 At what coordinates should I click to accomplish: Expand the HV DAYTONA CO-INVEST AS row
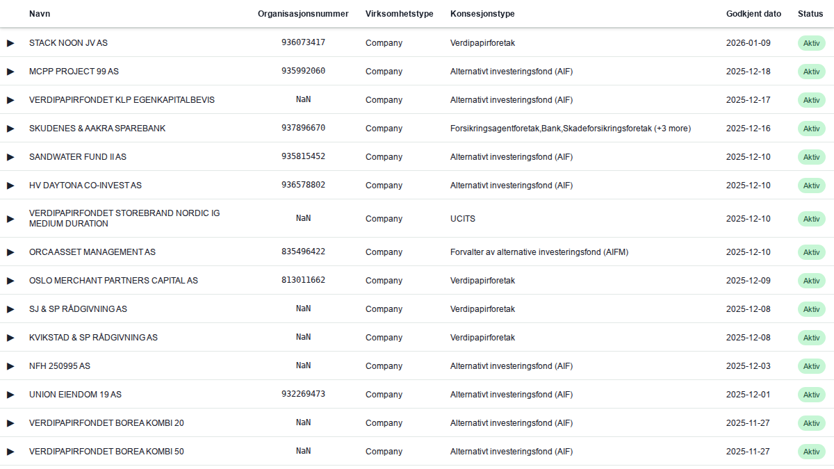click(10, 186)
